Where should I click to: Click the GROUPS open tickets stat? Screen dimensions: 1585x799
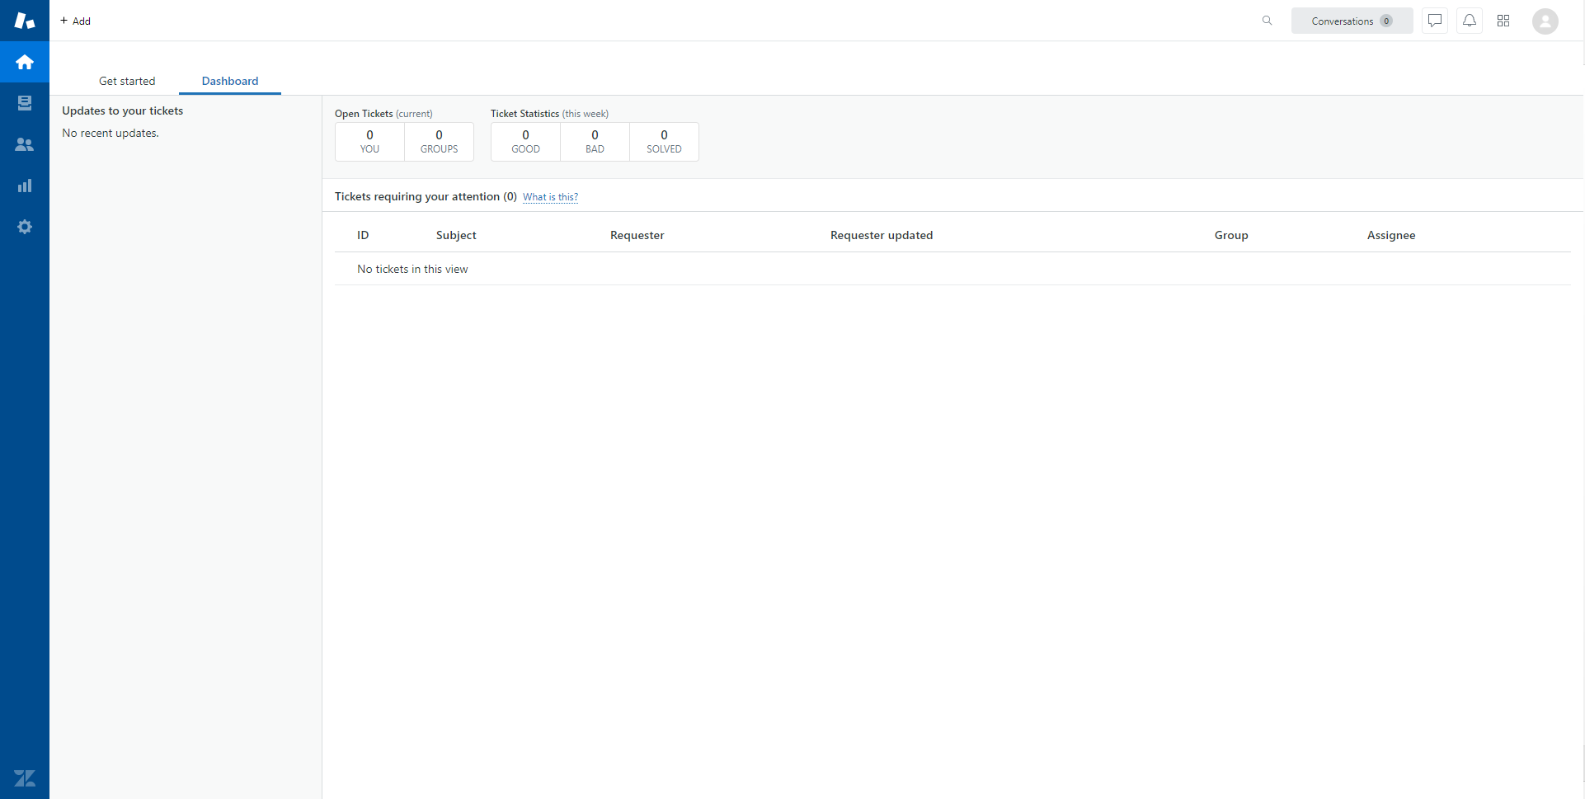439,141
